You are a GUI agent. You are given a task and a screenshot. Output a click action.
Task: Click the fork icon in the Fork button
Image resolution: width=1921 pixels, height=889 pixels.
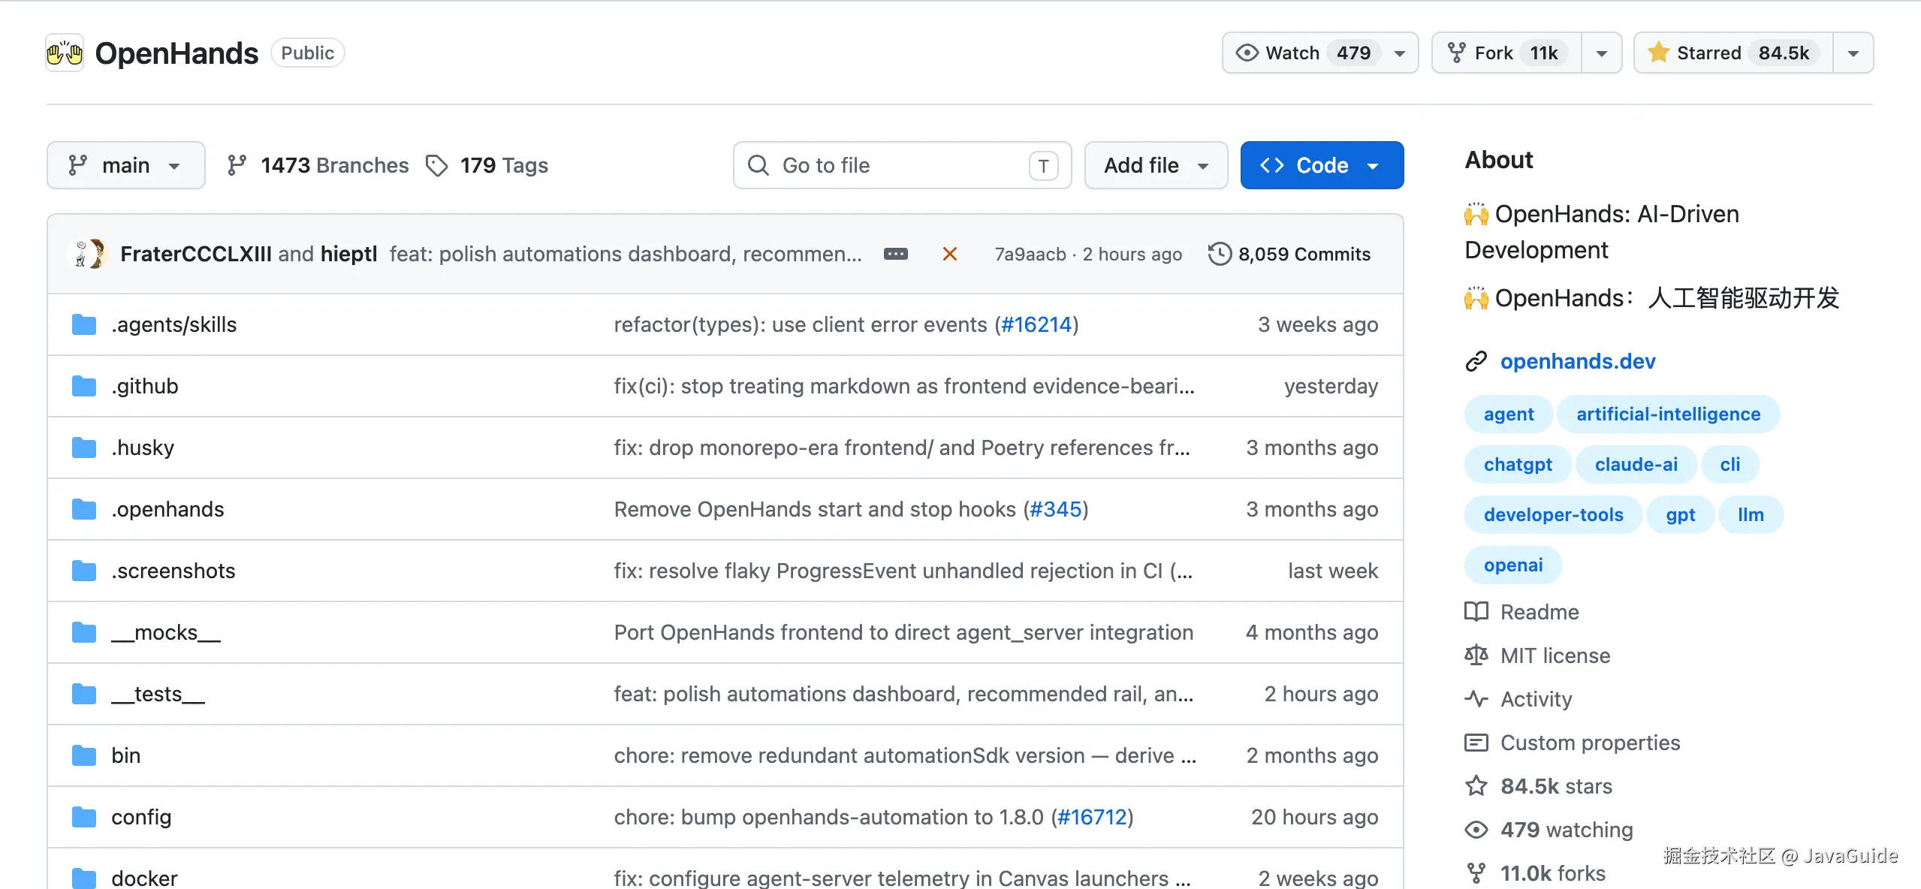(1456, 53)
